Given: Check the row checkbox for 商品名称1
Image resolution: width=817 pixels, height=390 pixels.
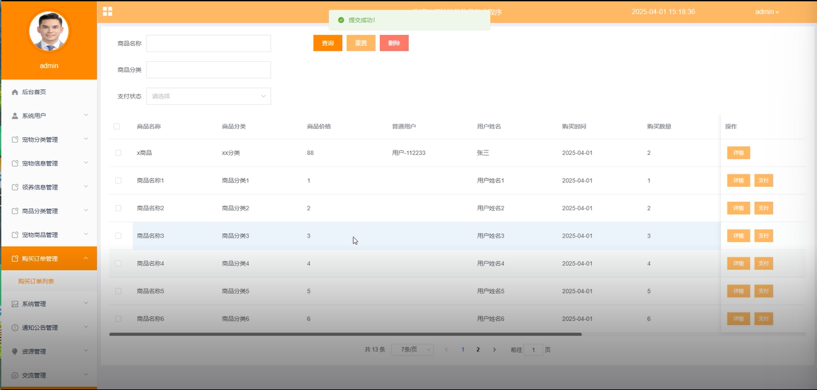Looking at the screenshot, I should (x=118, y=180).
